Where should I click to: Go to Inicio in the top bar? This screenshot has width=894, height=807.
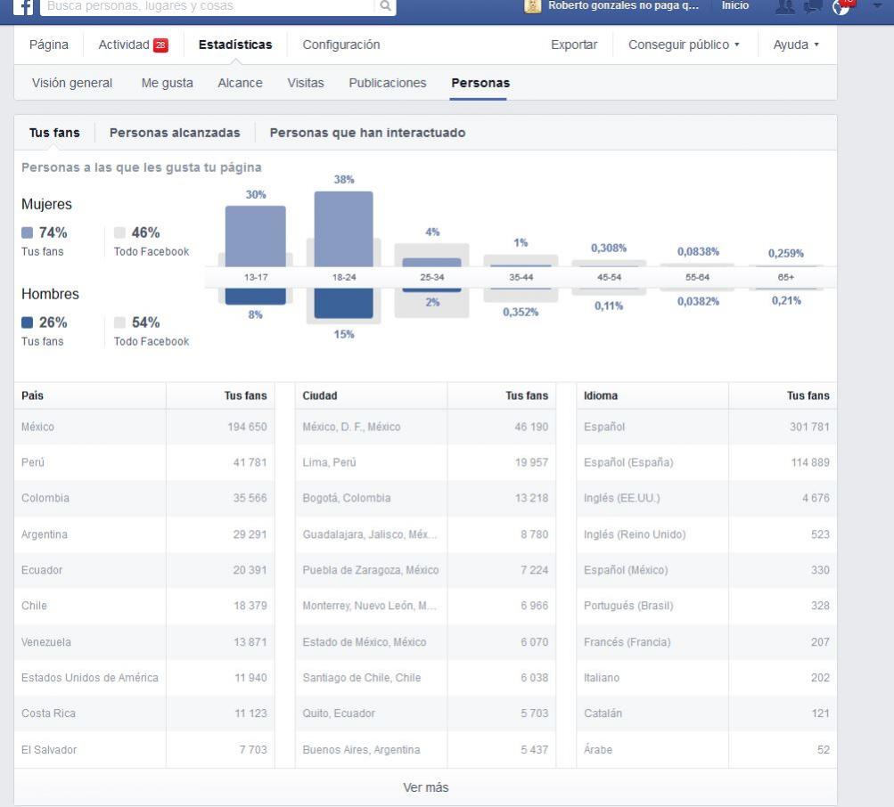(735, 5)
